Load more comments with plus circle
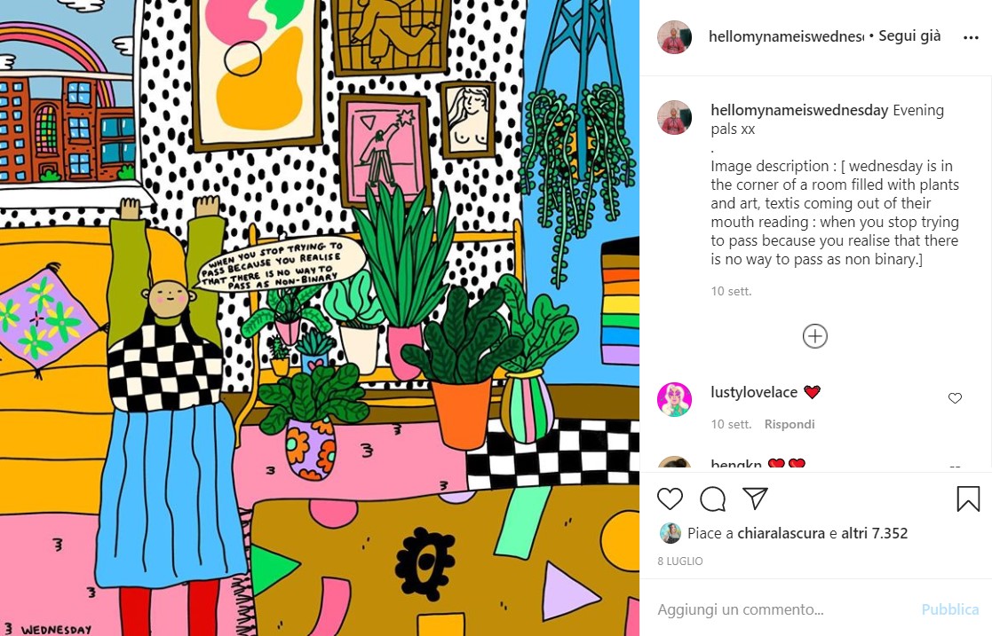The height and width of the screenshot is (636, 992). 815,335
